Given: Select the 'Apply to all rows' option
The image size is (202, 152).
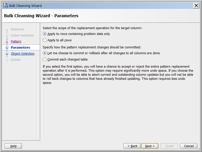Looking at the screenshot, I should coord(45,40).
